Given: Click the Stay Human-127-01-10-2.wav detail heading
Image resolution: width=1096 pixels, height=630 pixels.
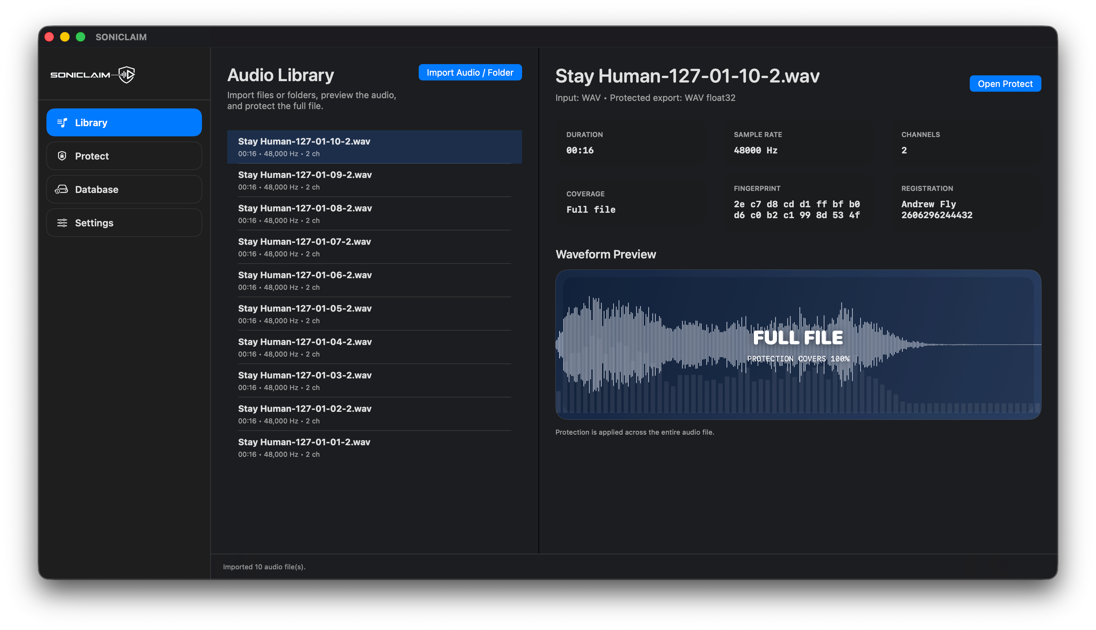Looking at the screenshot, I should click(x=687, y=76).
